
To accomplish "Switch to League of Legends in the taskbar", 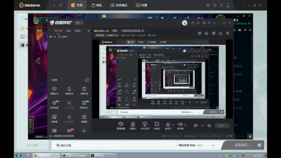I will click(x=74, y=156).
